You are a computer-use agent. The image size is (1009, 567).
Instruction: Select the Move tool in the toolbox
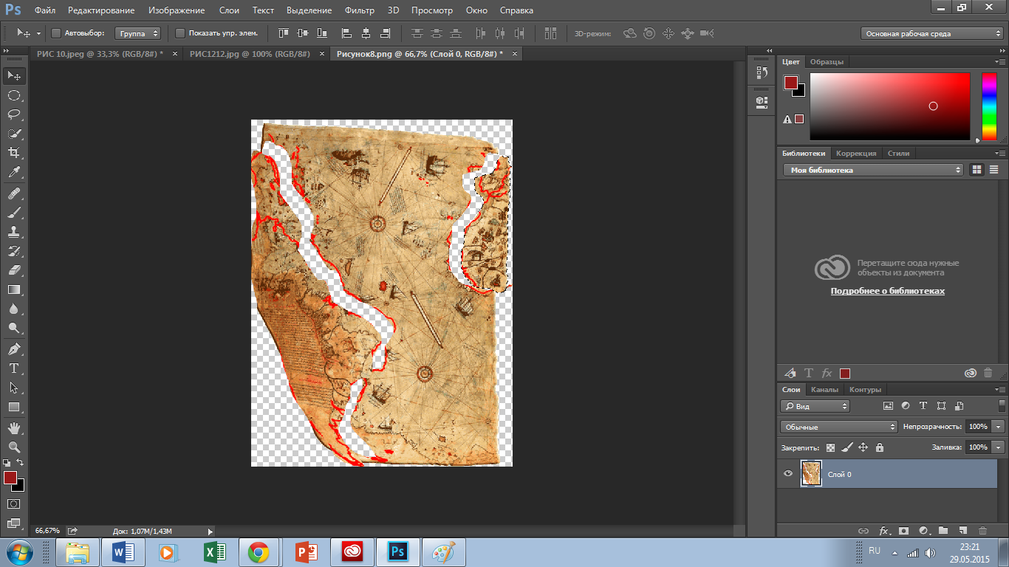coord(14,76)
